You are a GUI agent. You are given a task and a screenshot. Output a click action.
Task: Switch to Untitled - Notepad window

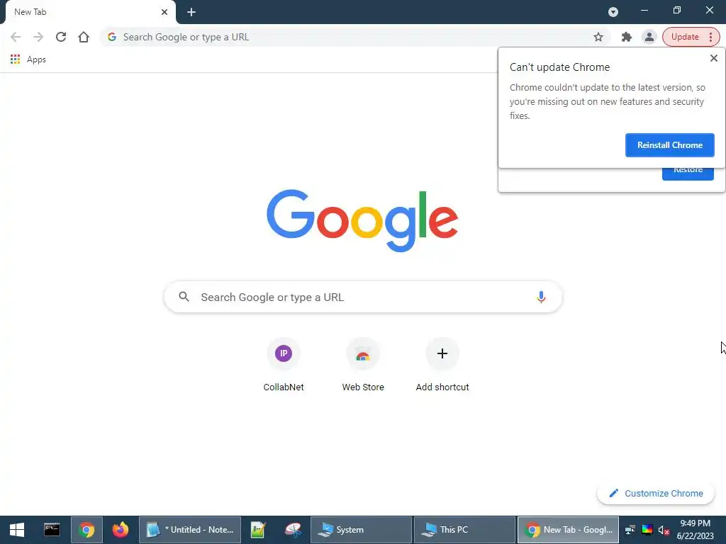[190, 530]
